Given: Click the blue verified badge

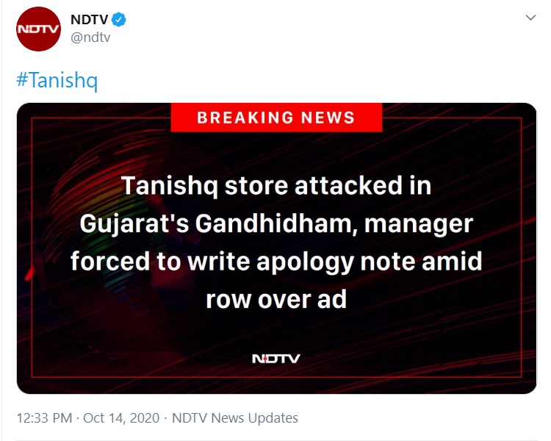Looking at the screenshot, I should tap(119, 20).
